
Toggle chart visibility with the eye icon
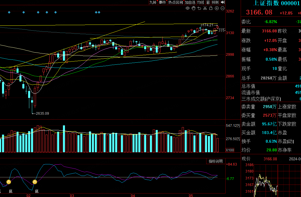[x=188, y=8]
